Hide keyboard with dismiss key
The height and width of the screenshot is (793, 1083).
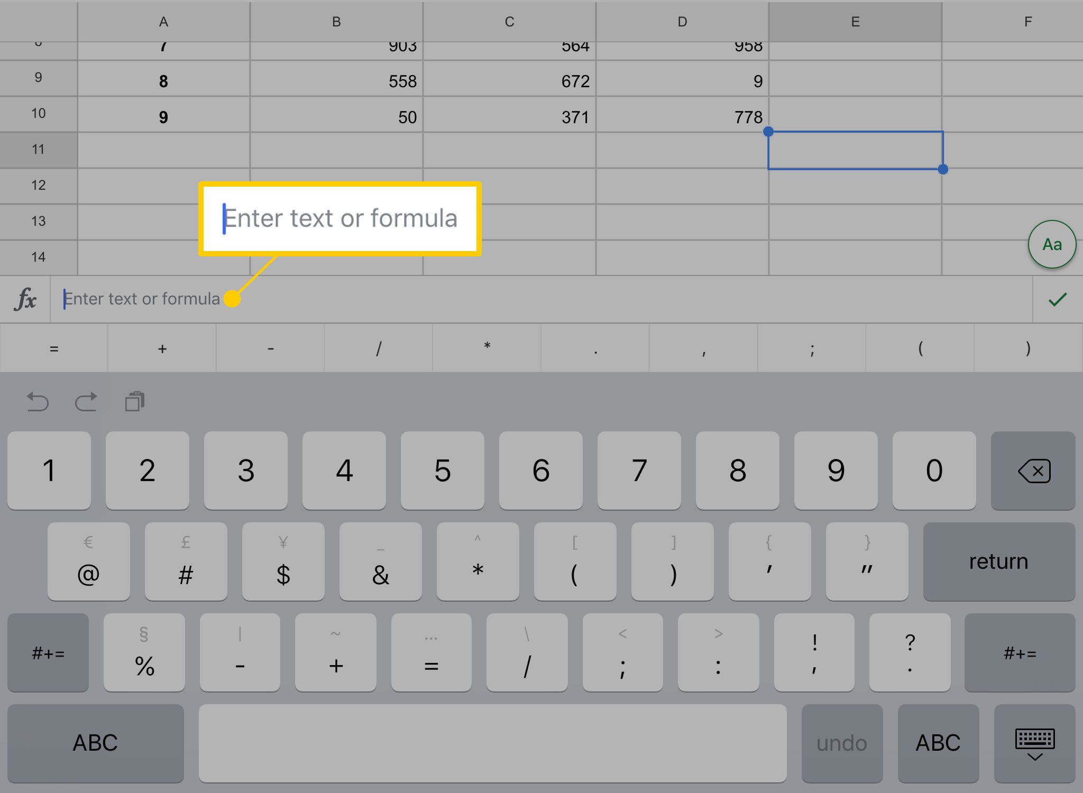click(1035, 743)
